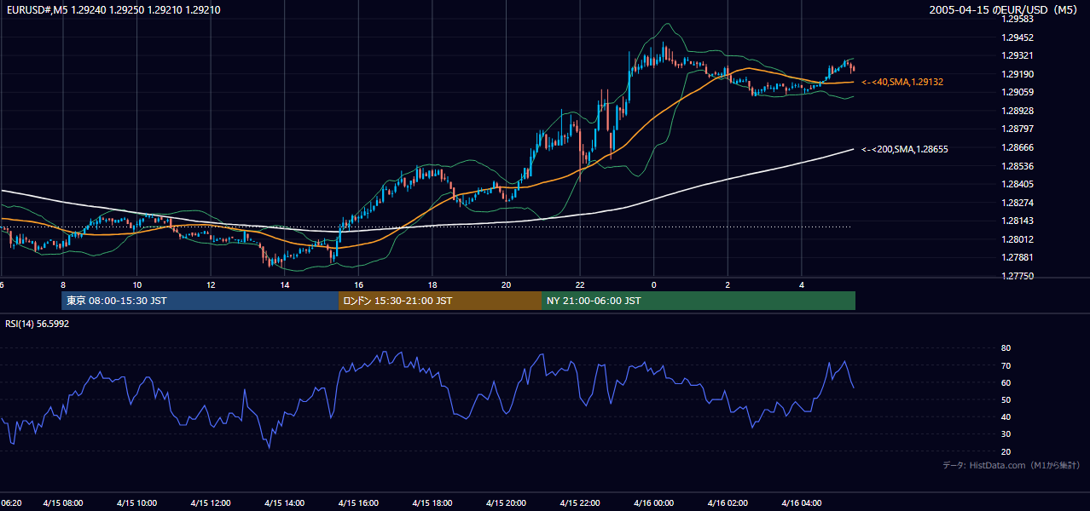Click the 4/15 08:00 bottom time label

point(65,503)
